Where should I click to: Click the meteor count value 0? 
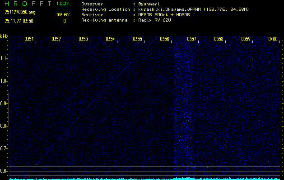65,21
